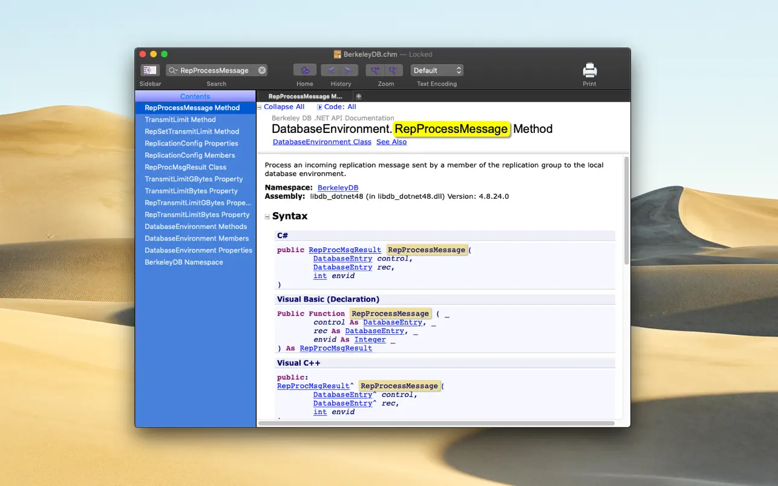778x486 pixels.
Task: Follow the BerkeleyDB namespace link
Action: pyautogui.click(x=338, y=188)
